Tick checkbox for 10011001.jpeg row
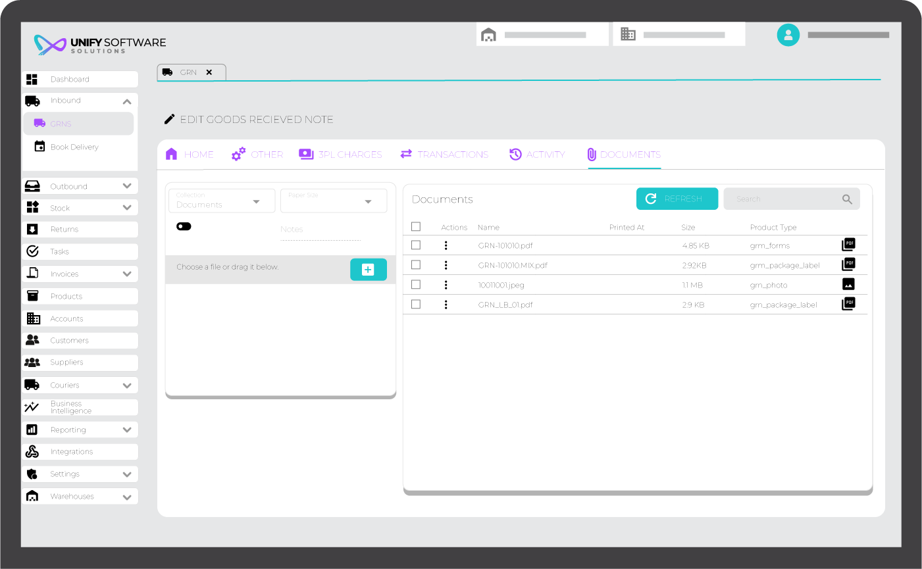The height and width of the screenshot is (569, 922). [x=416, y=285]
